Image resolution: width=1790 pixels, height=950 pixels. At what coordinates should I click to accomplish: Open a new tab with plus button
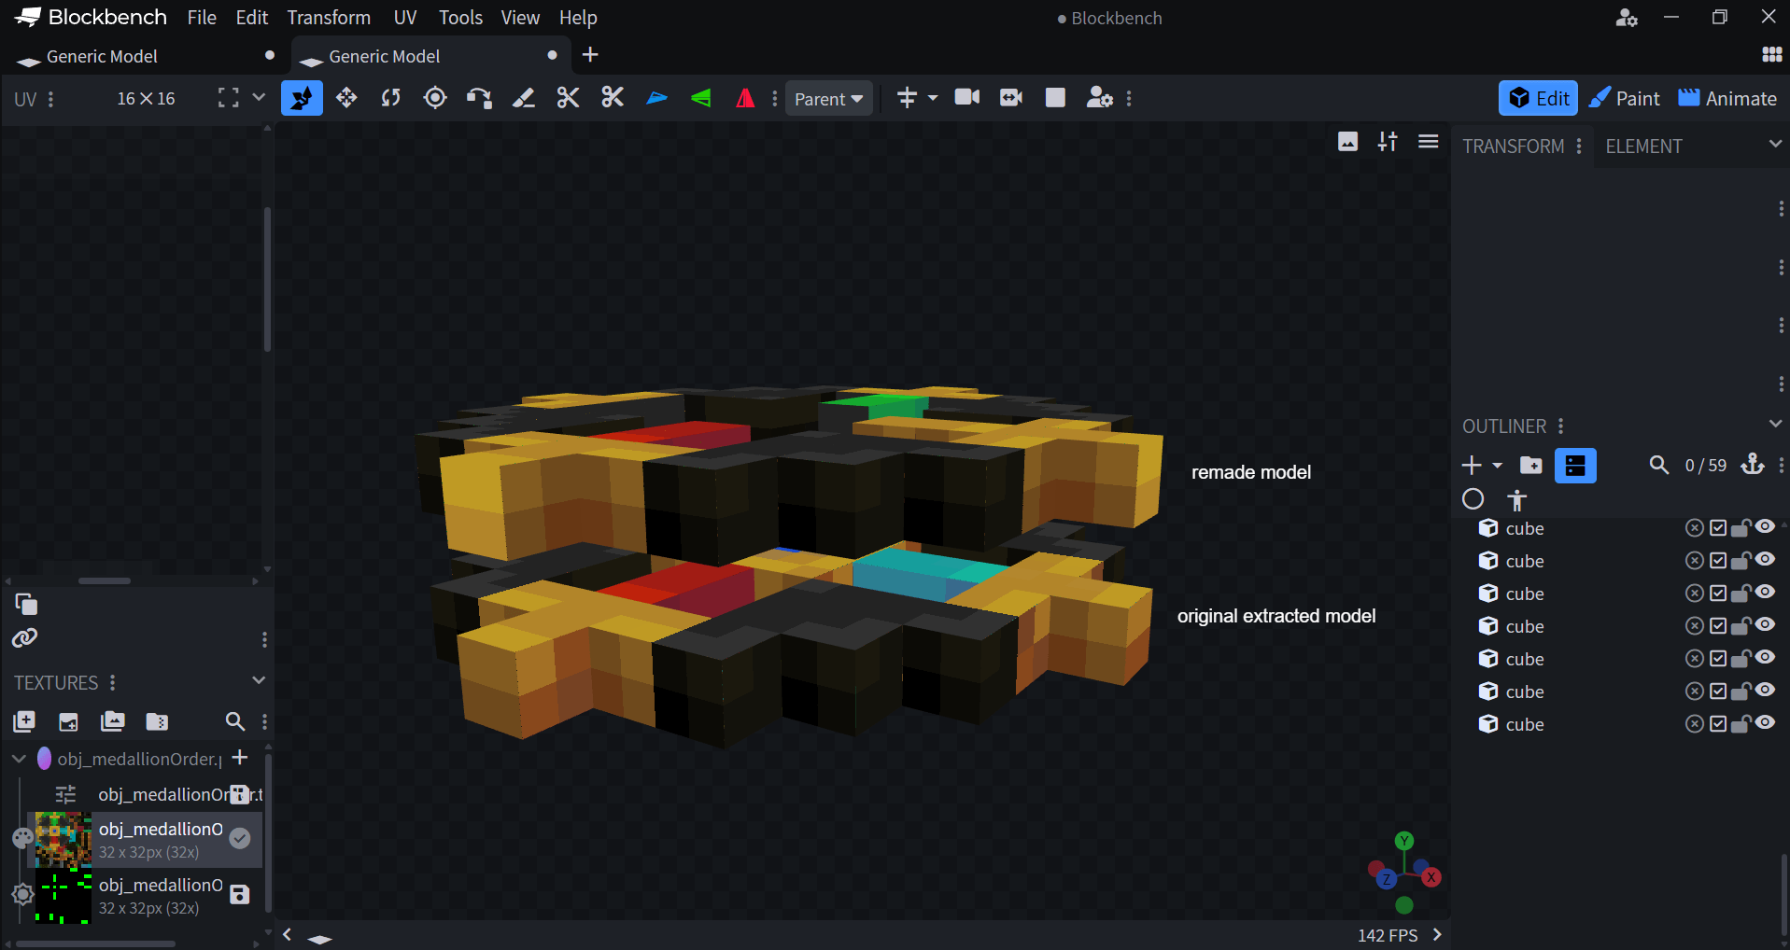click(590, 55)
